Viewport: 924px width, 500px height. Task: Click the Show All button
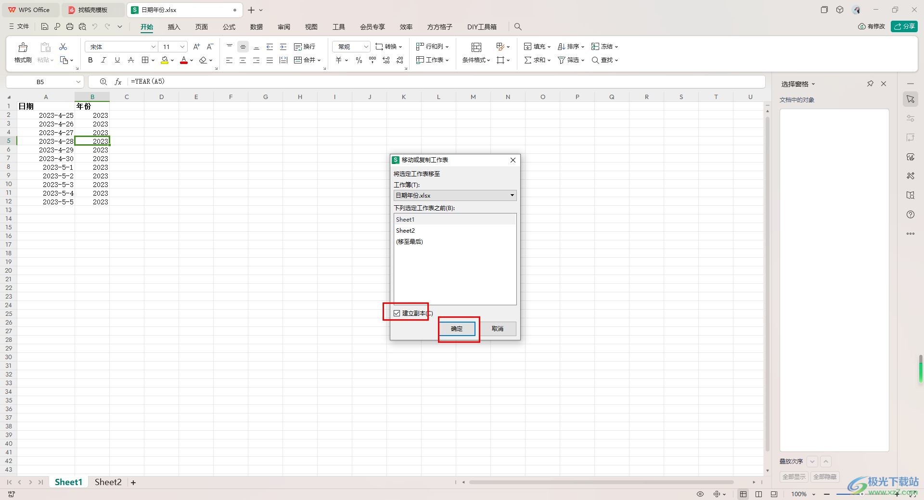794,477
